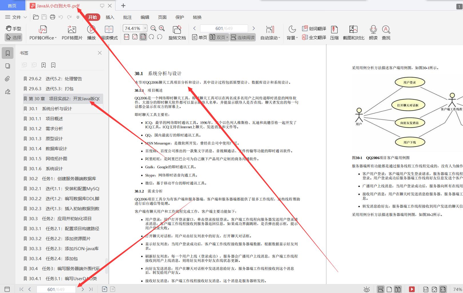Switch to the 批注 tab
463x293 pixels.
[x=127, y=17]
